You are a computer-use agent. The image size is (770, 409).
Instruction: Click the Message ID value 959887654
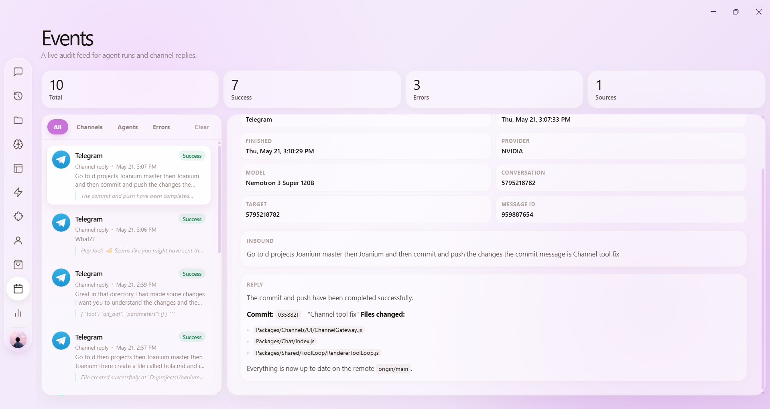click(517, 215)
